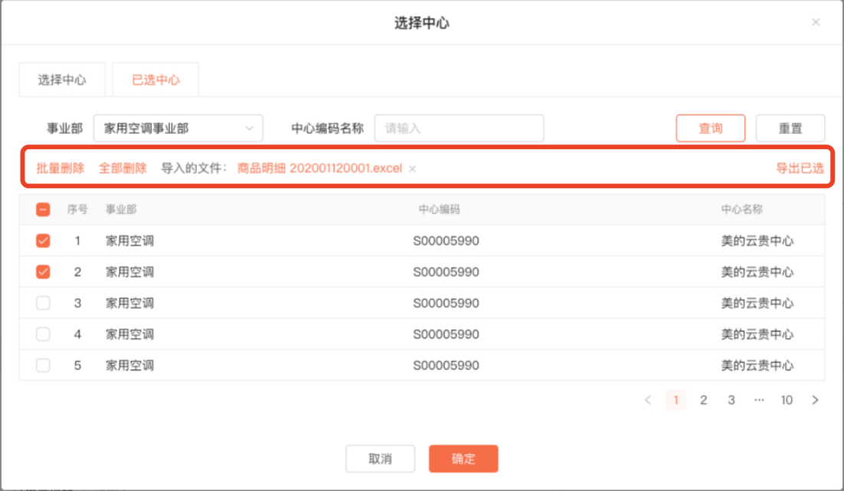Image resolution: width=844 pixels, height=491 pixels.
Task: Click the 中心名称 column header
Action: click(741, 210)
